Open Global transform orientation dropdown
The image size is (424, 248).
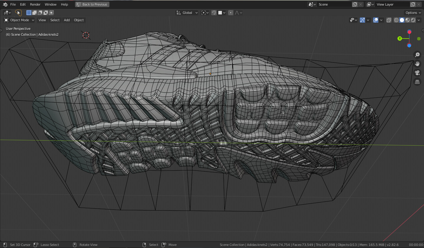(x=187, y=13)
